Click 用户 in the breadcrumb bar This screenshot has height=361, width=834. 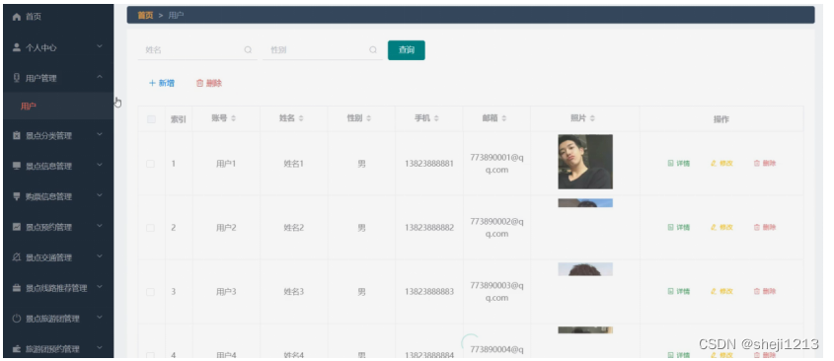coord(176,16)
